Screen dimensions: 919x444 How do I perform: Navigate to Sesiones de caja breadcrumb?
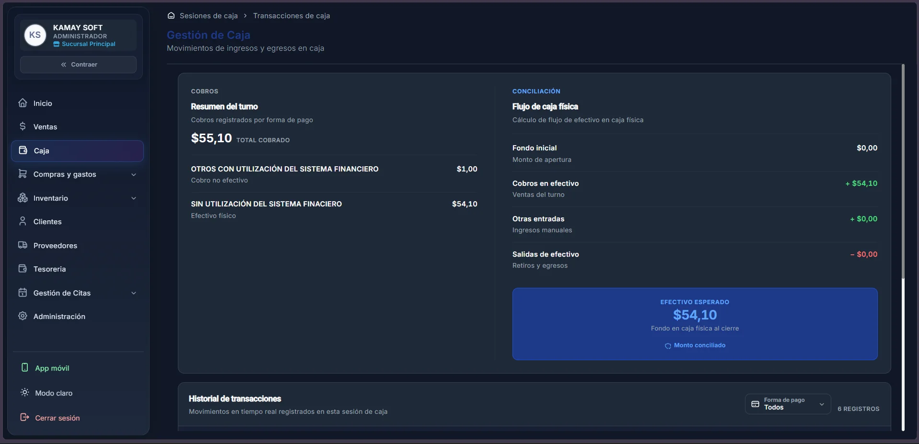coord(209,16)
